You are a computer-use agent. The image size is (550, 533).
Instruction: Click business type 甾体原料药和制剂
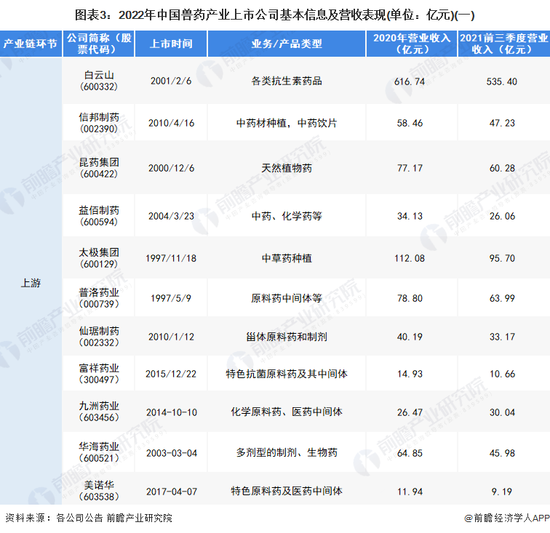(x=286, y=337)
